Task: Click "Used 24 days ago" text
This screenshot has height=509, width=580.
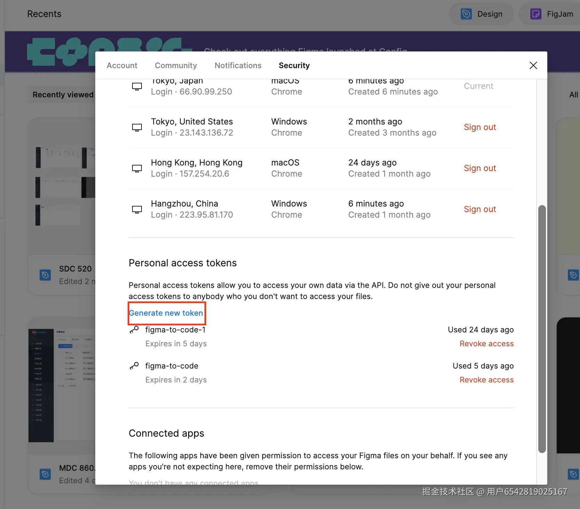Action: [x=481, y=330]
